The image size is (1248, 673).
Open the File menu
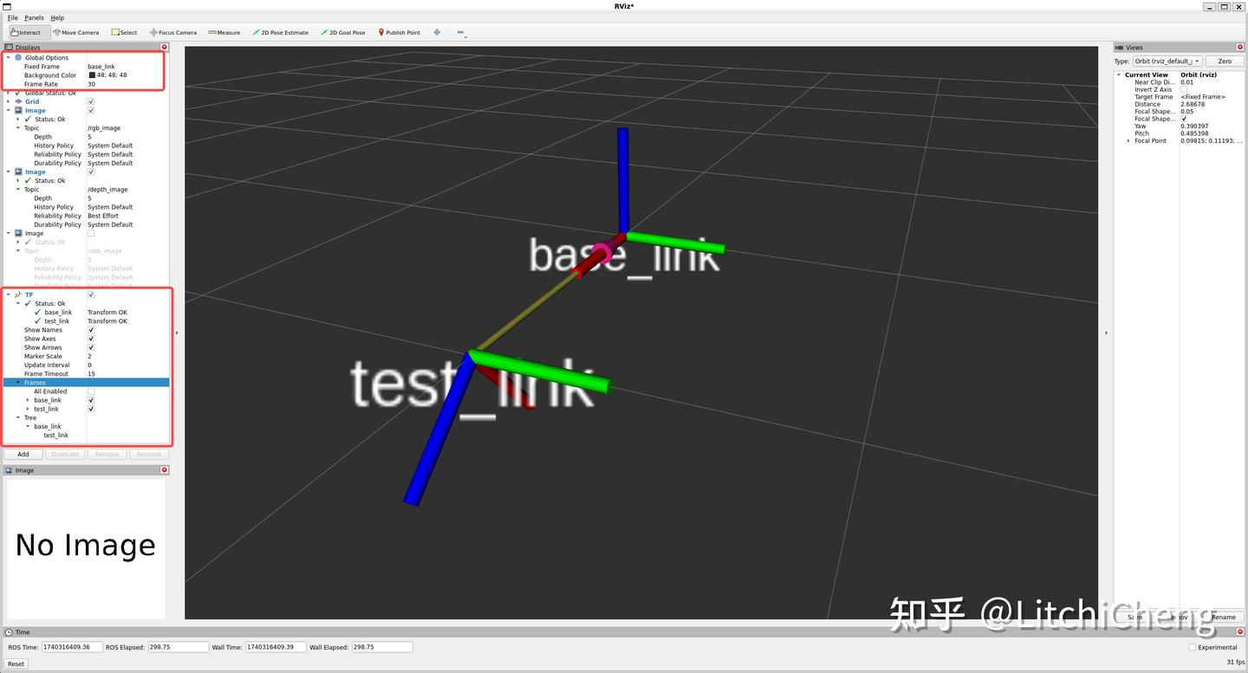point(12,17)
